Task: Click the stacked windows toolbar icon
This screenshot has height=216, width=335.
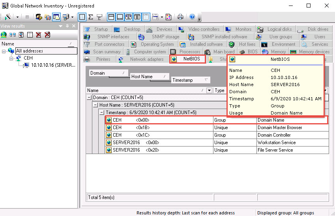Action: tap(66, 17)
